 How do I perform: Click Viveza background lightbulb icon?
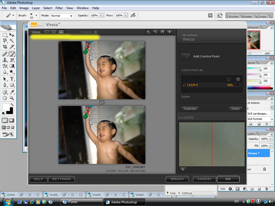click(169, 32)
